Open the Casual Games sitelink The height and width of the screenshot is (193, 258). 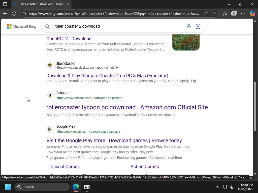[x=65, y=167]
